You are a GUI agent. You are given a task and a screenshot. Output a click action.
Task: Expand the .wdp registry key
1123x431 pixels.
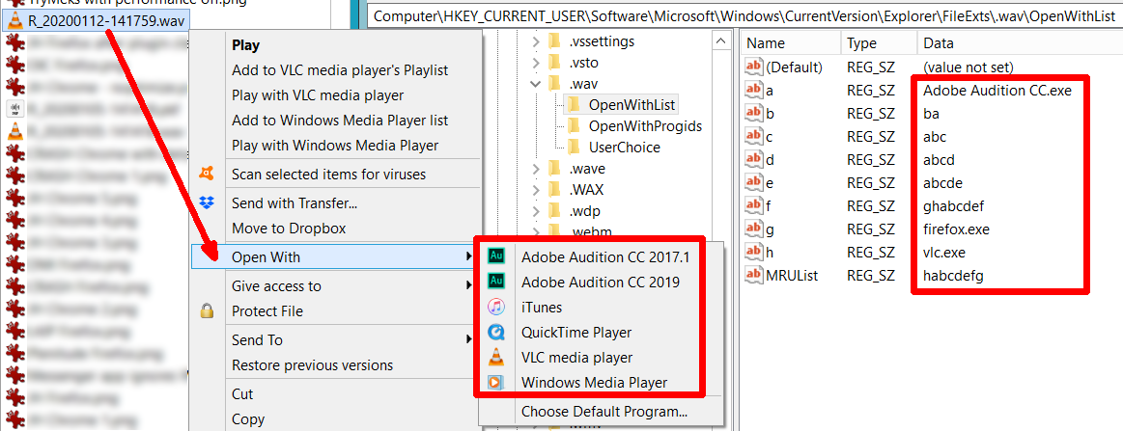coord(535,211)
